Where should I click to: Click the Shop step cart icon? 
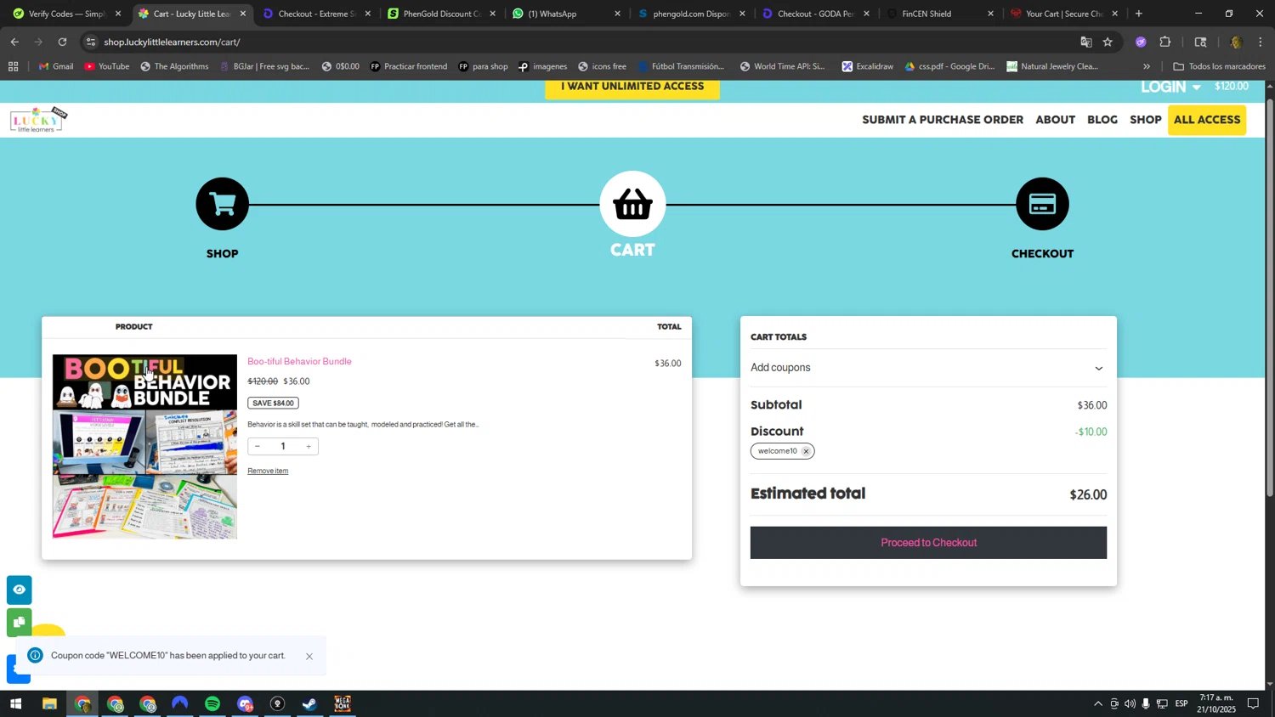(223, 204)
